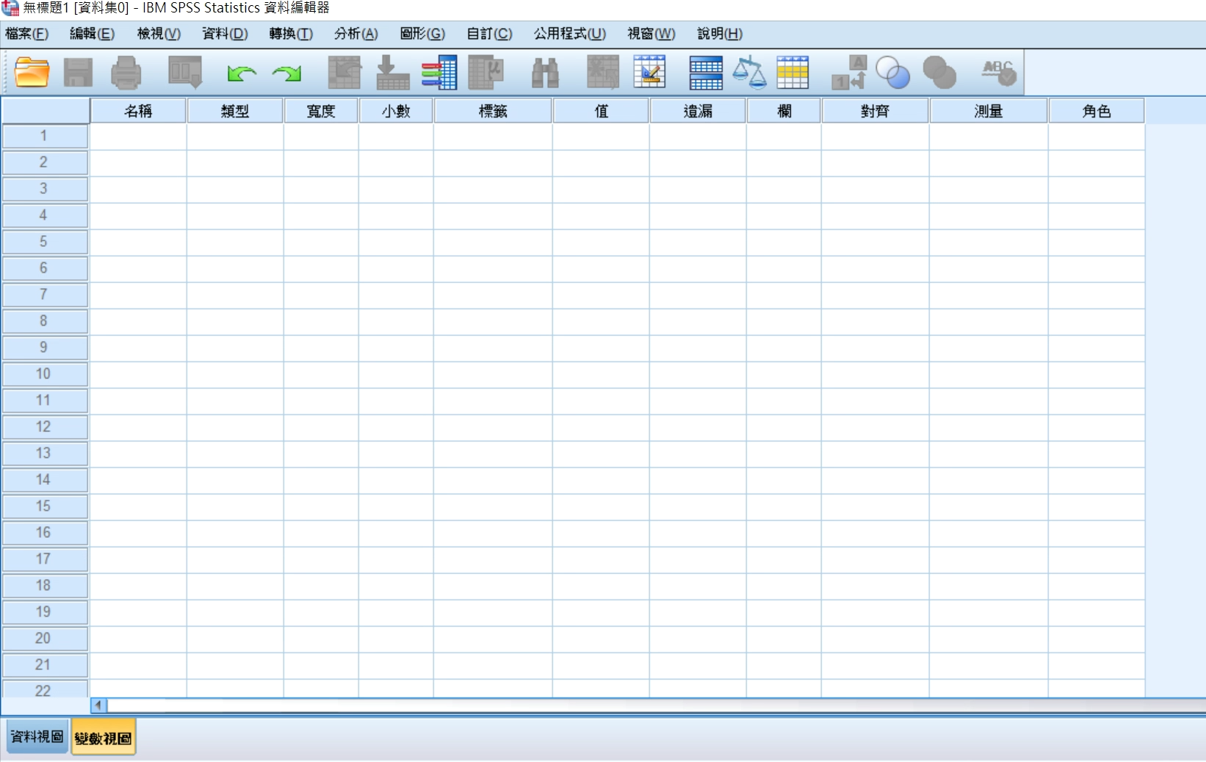Click the Go to variable icon

[x=392, y=73]
